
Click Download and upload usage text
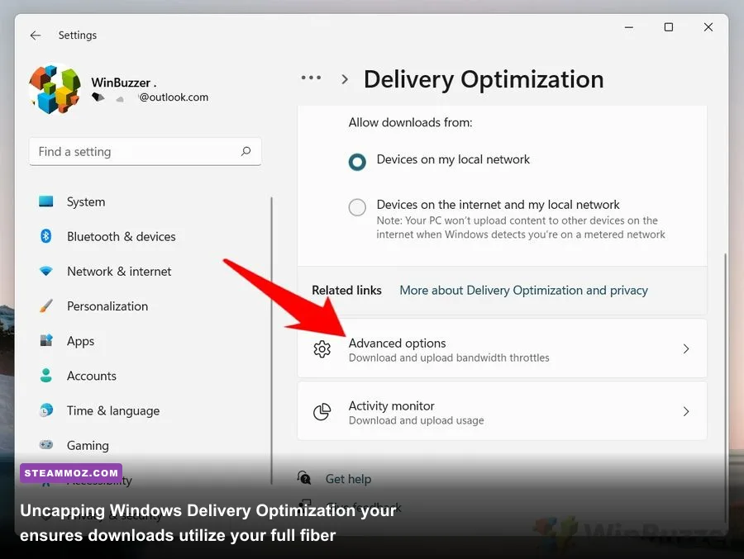416,420
